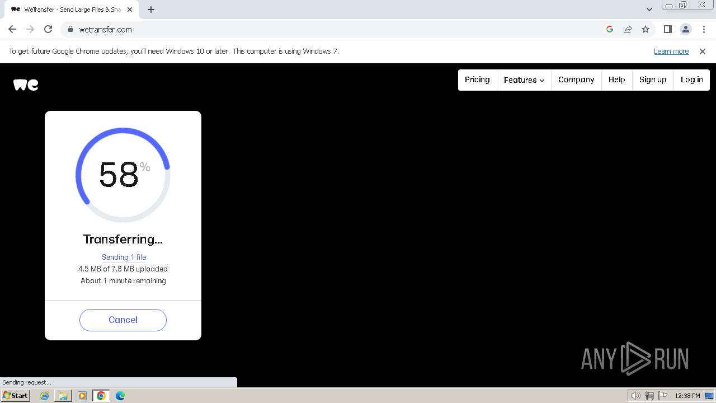Open File Explorer from taskbar
This screenshot has height=403, width=716.
coord(63,396)
